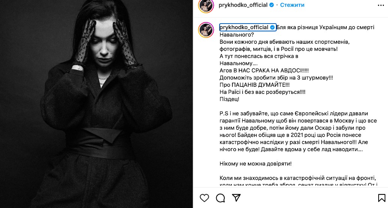
Task: Open the profile avatar next to the caption
Action: [206, 30]
